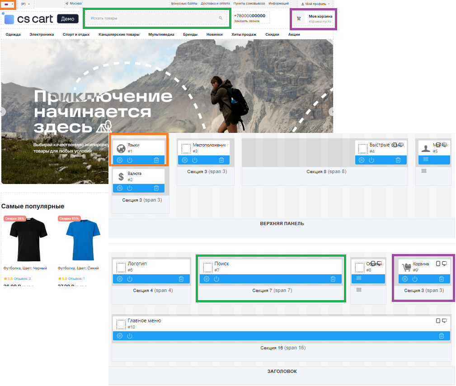Viewport: 456px width, 386px height.
Task: Delete the Валюта block with trash icon
Action: (156, 188)
